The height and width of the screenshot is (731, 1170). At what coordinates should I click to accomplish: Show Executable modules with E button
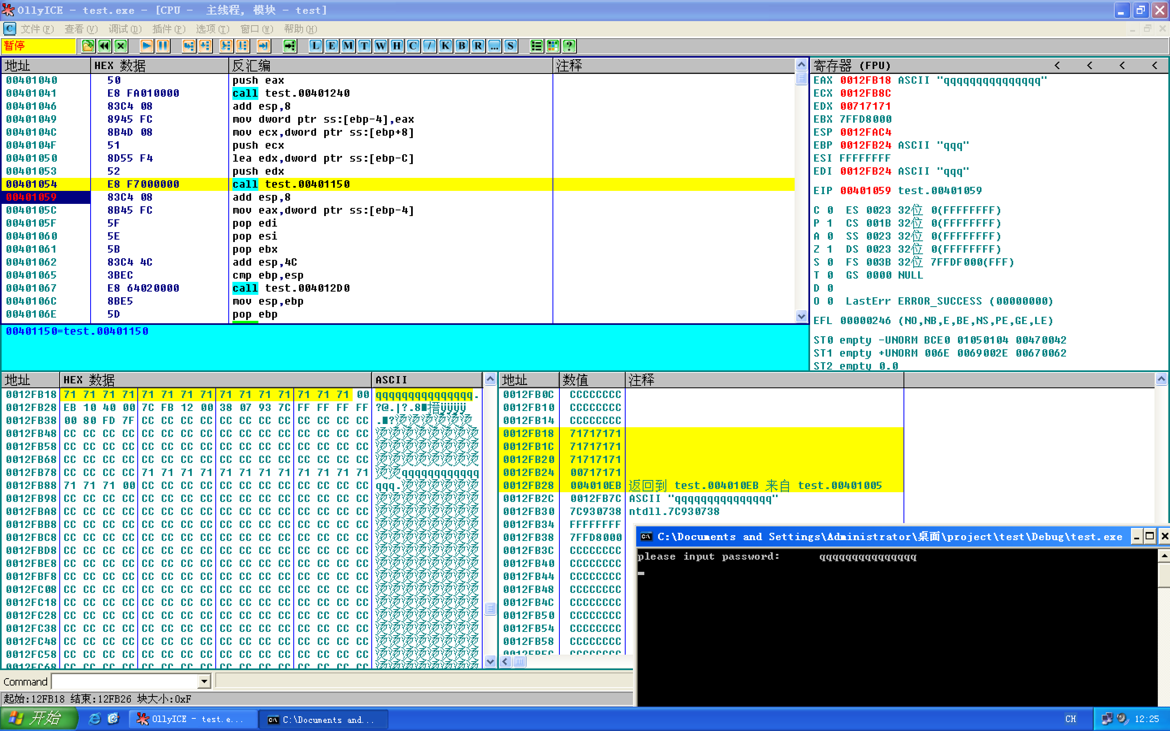click(x=331, y=46)
